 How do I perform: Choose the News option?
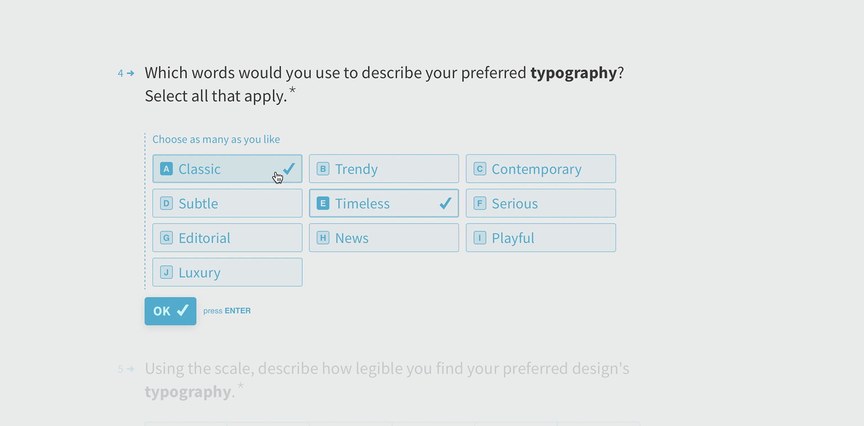(x=383, y=238)
